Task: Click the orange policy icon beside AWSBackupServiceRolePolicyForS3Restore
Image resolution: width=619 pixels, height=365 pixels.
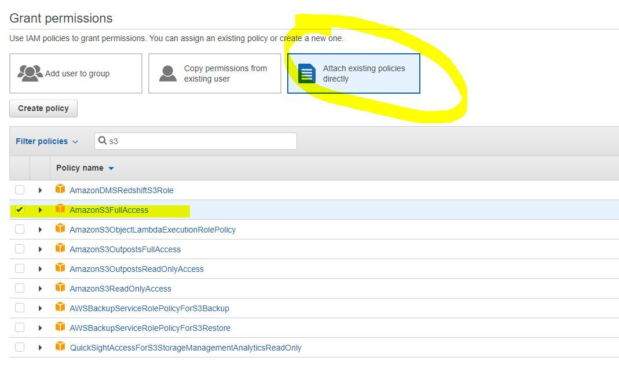Action: (x=60, y=327)
